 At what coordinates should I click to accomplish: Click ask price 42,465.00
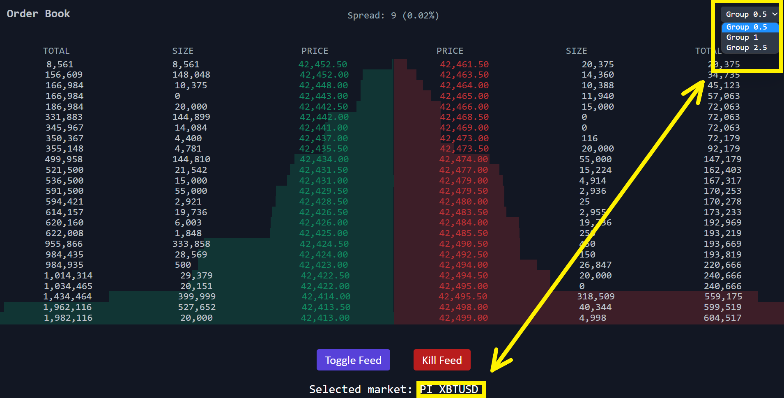point(464,96)
